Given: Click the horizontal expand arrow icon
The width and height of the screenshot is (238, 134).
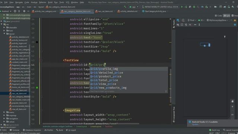Looking at the screenshot, I should (195, 25).
